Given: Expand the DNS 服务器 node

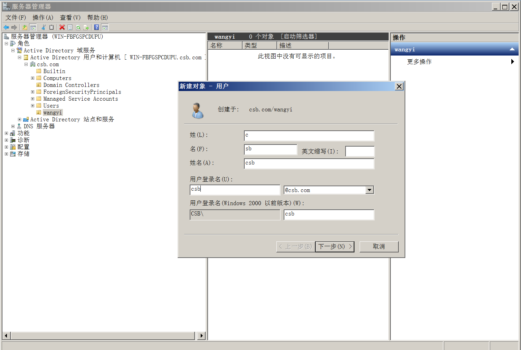Looking at the screenshot, I should [x=13, y=126].
